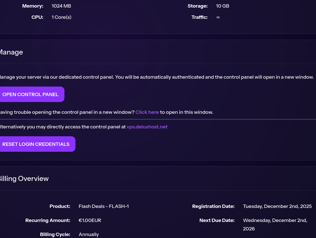Select 'Tuesday, December 2nd, 2025' registration date

coord(277,207)
